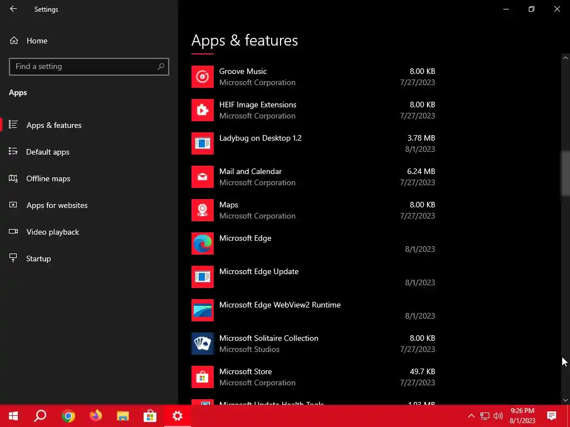570x427 pixels.
Task: Open the Action Center notifications icon
Action: [x=552, y=416]
